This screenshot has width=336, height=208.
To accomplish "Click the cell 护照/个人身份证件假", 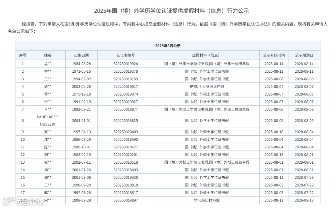I will [x=207, y=87].
